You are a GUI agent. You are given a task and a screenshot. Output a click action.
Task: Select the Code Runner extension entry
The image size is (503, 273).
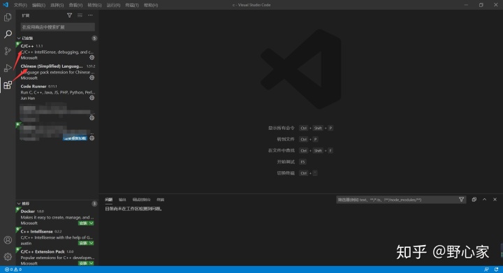[x=57, y=92]
